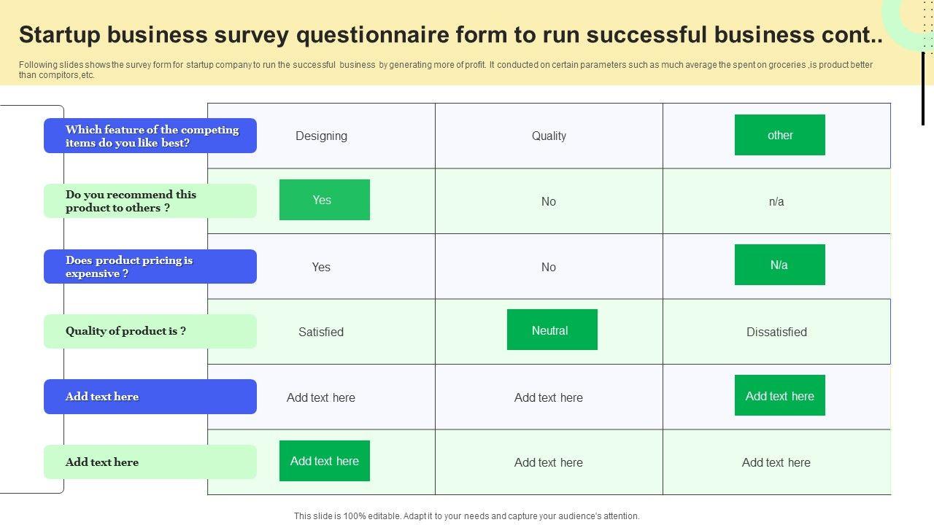Click "Which feature of the competing items" question
934x525 pixels.
click(x=150, y=136)
